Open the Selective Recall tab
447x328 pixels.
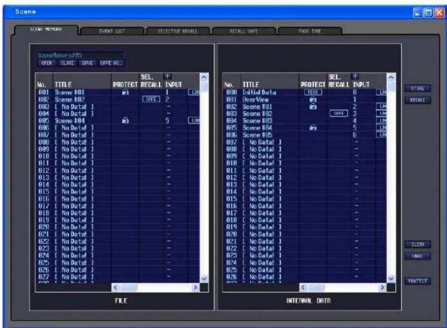pyautogui.click(x=178, y=31)
